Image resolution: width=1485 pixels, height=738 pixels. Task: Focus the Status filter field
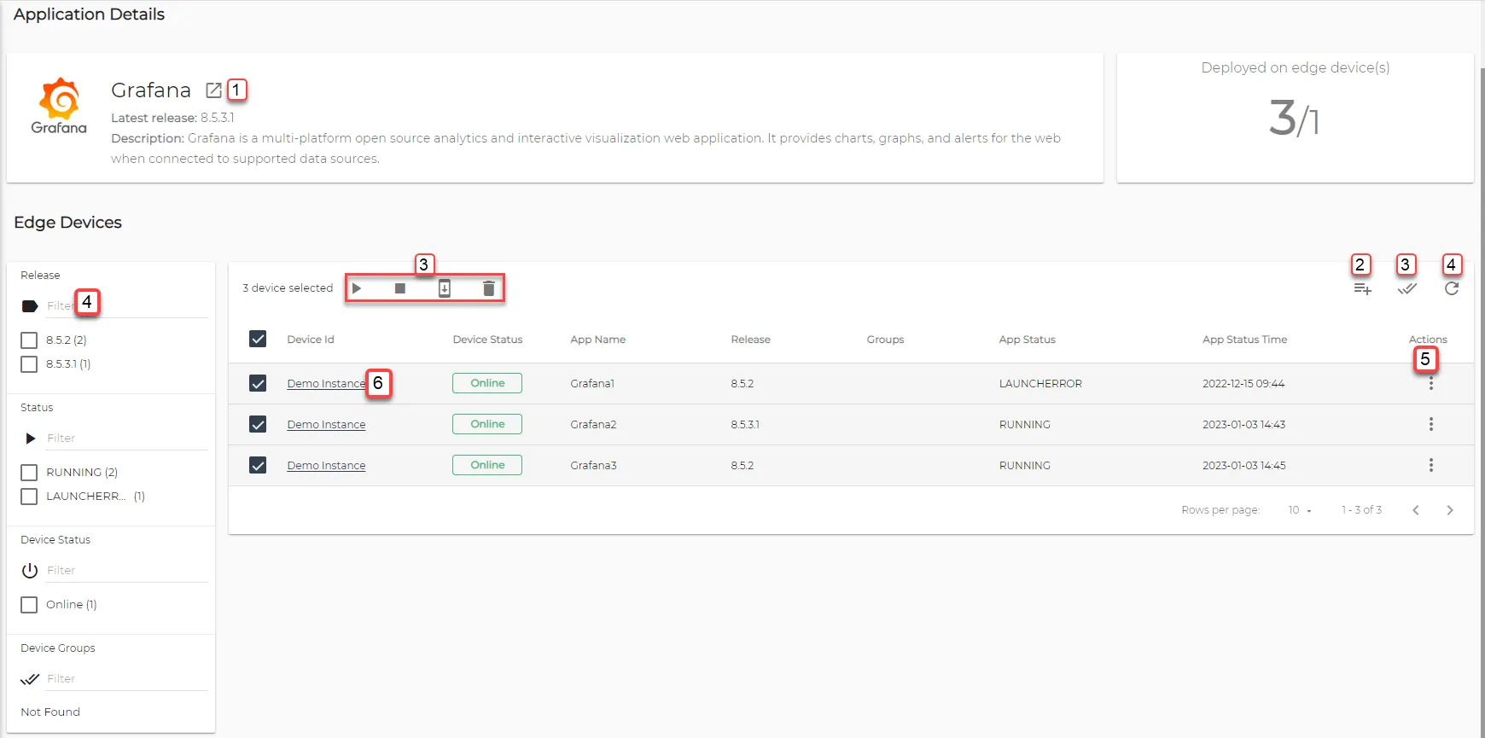(x=126, y=438)
